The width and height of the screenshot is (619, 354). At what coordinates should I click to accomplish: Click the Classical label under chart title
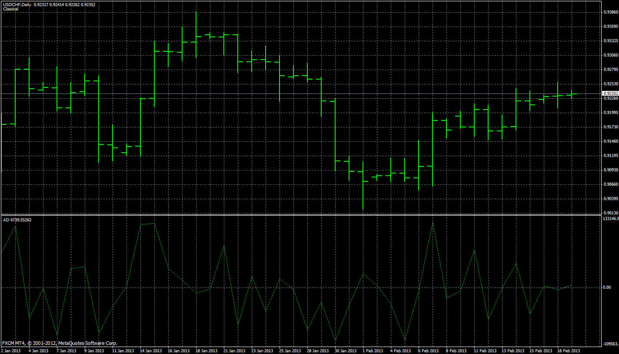click(10, 9)
